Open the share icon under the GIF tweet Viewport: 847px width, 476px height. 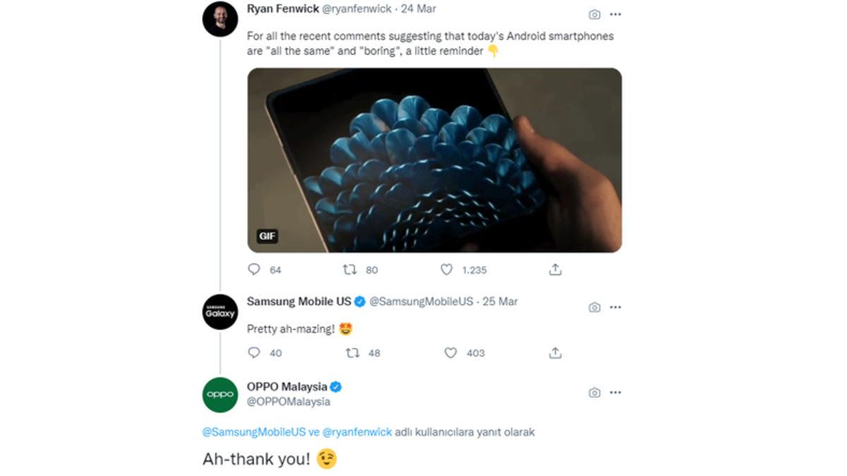point(555,269)
